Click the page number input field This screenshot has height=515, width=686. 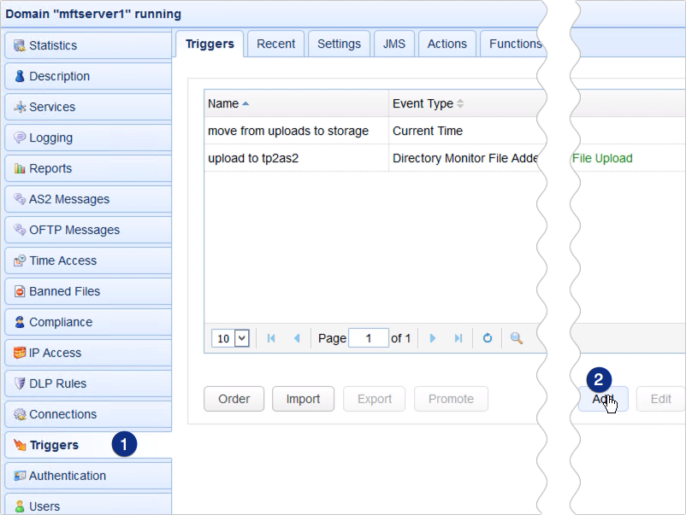370,338
